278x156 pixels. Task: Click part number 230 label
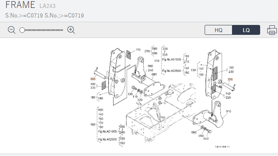(x=231, y=72)
